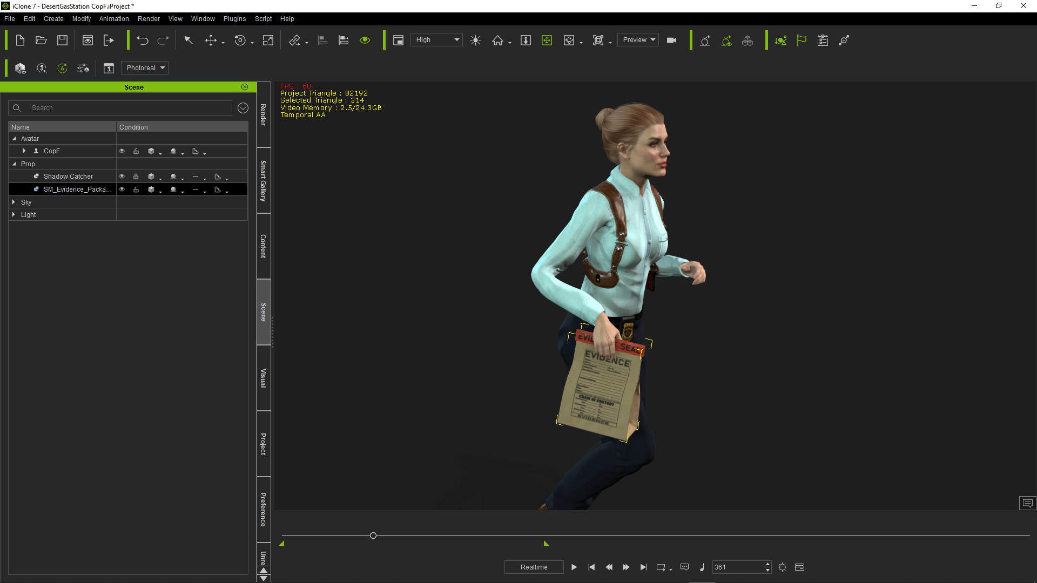Toggle visibility eye for CopF
This screenshot has height=583, width=1037.
122,151
